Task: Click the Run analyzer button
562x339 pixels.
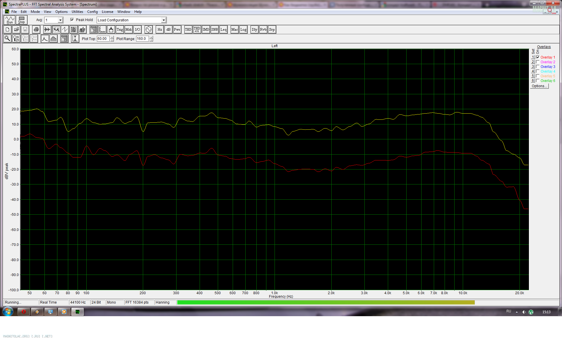Action: point(10,20)
